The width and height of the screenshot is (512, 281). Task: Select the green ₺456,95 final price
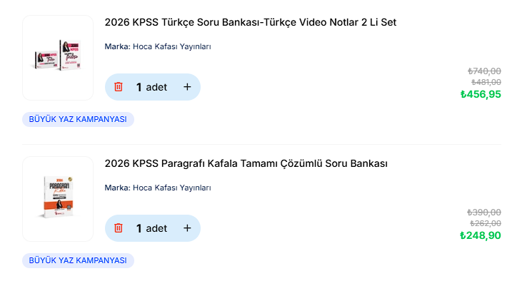click(481, 94)
